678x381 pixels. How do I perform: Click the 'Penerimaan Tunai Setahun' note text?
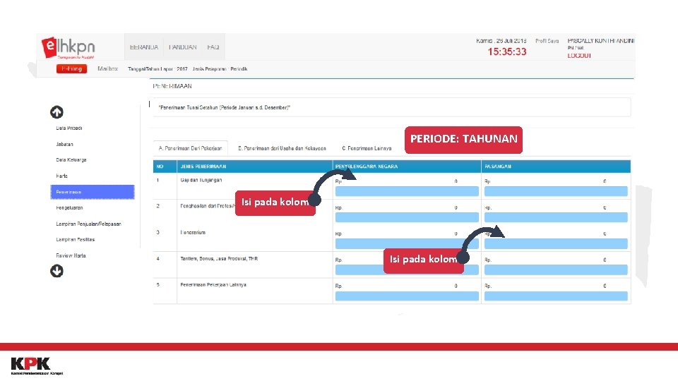[224, 107]
